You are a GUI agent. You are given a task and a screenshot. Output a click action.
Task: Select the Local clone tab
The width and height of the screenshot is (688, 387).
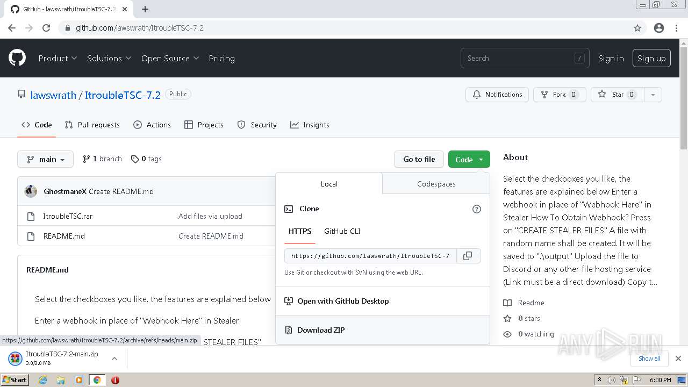pyautogui.click(x=329, y=184)
